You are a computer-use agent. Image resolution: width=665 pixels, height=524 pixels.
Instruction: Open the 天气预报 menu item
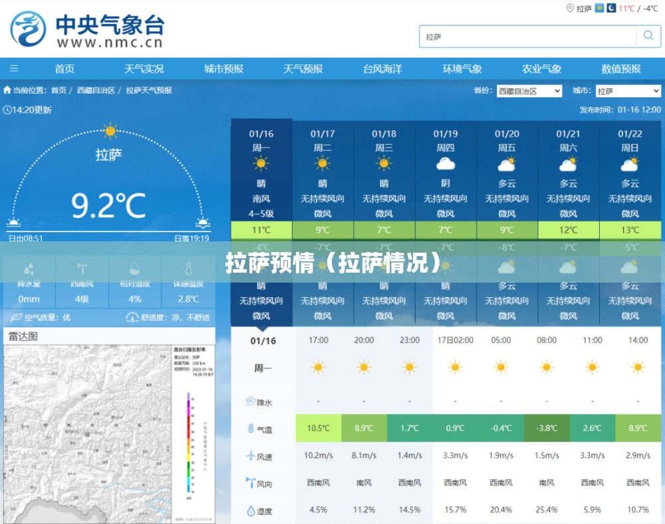tap(303, 68)
